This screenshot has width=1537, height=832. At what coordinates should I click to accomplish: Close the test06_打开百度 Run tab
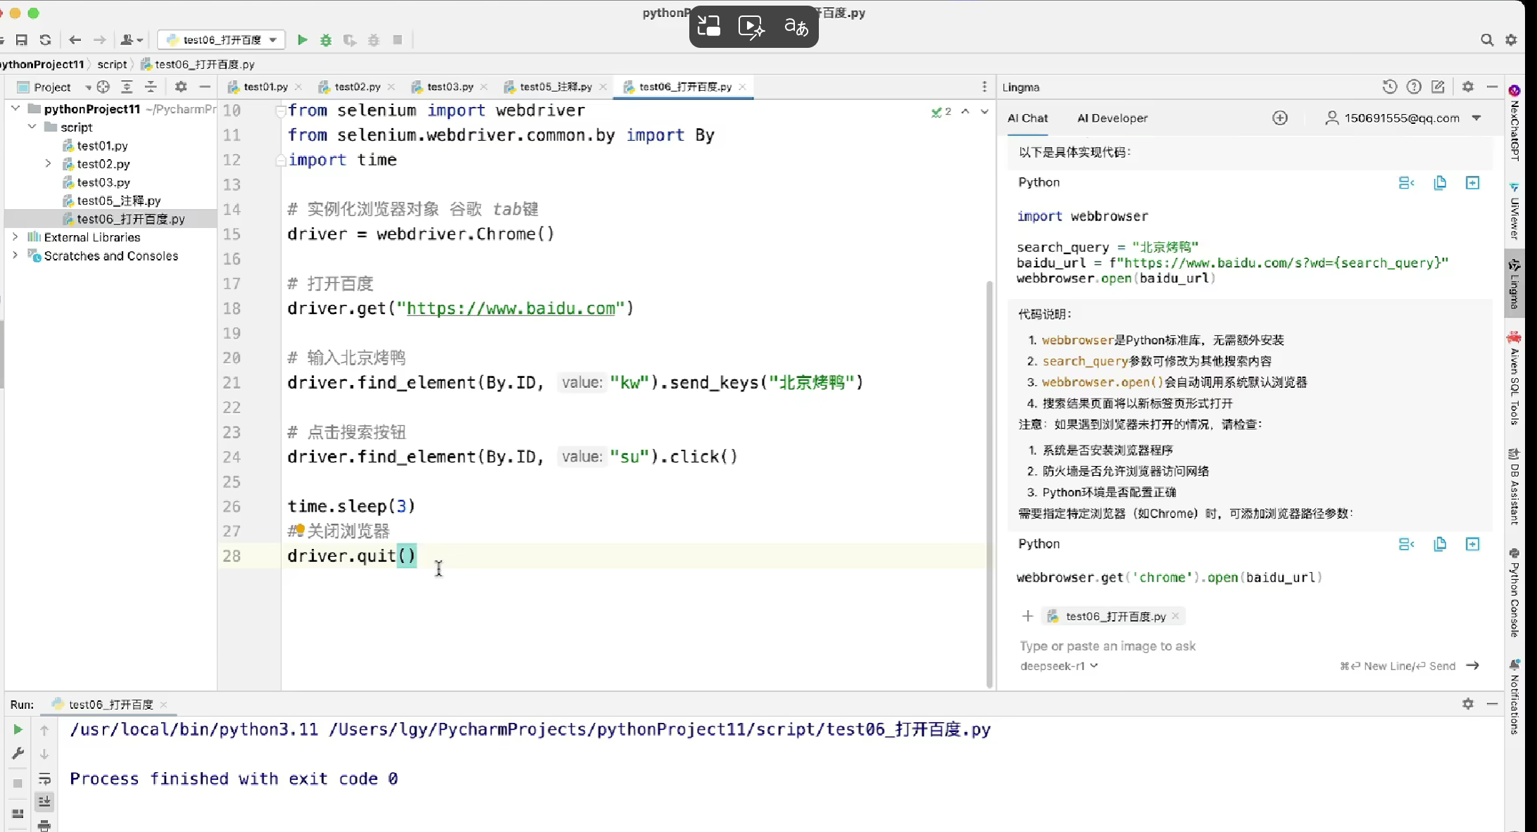(163, 704)
